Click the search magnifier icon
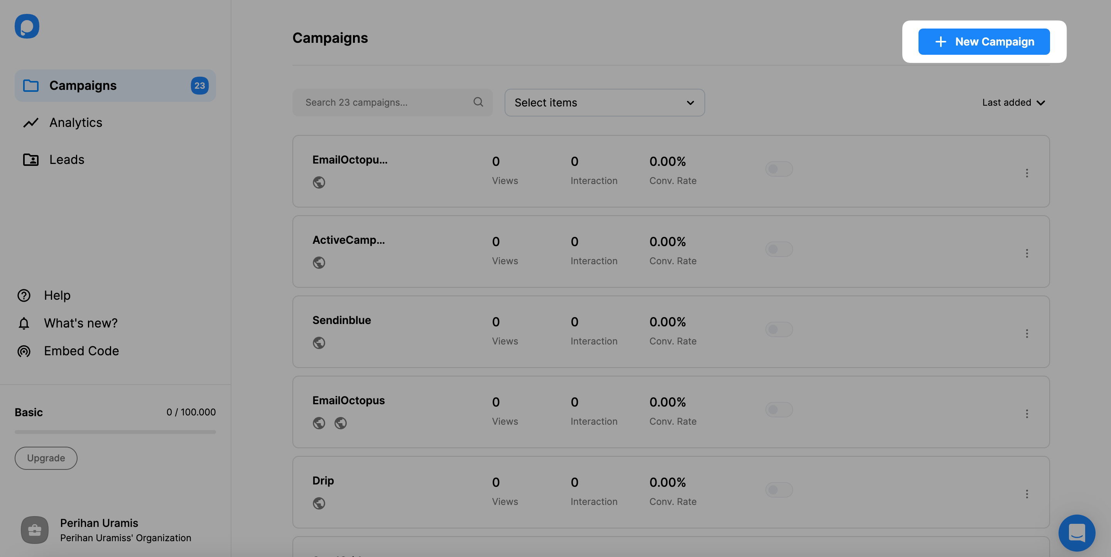Screen dimensions: 1111x557 pyautogui.click(x=478, y=102)
